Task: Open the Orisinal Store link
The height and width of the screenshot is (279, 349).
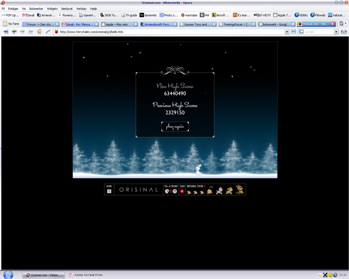Action: [x=196, y=186]
